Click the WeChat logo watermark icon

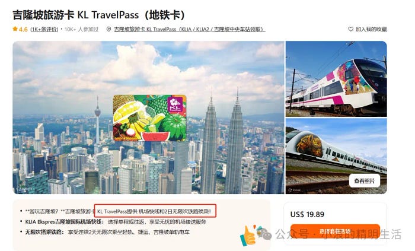[264, 234]
